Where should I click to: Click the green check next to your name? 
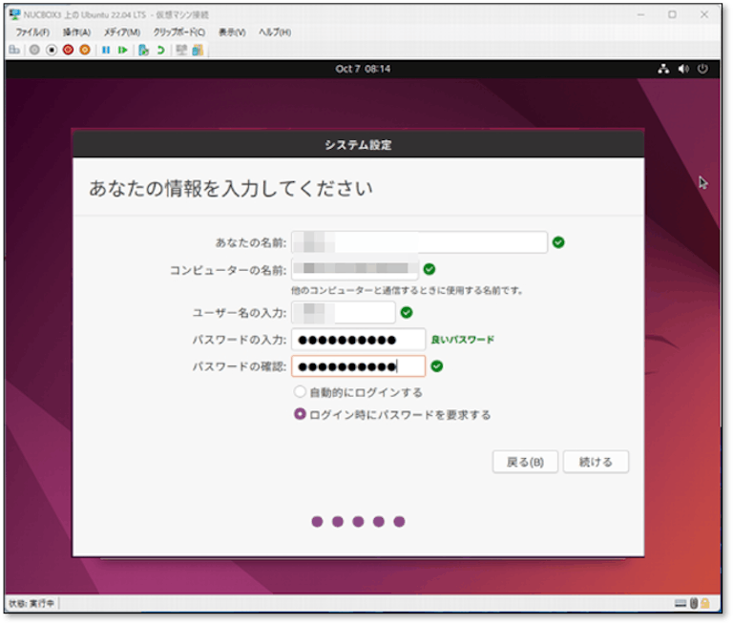558,242
